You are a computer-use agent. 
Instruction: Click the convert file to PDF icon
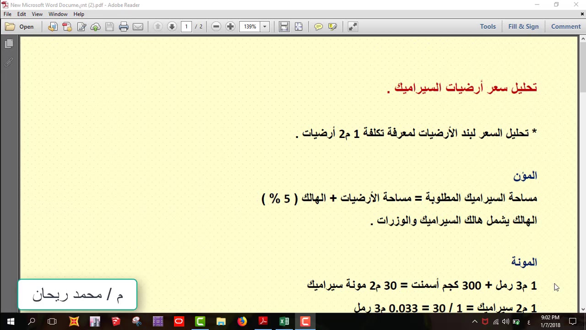(53, 27)
